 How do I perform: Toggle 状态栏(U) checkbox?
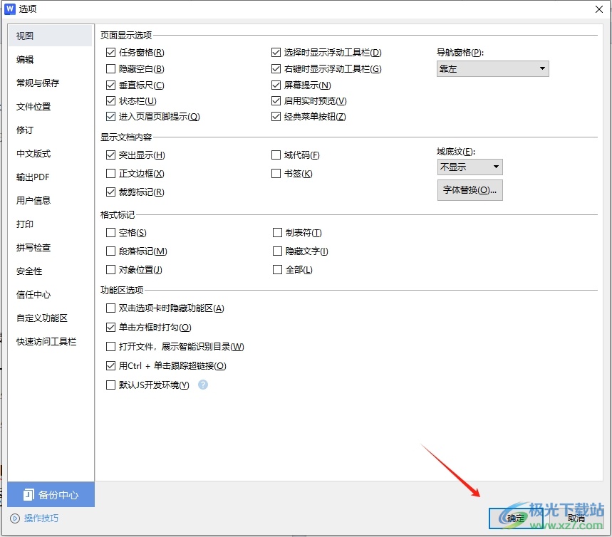(111, 100)
